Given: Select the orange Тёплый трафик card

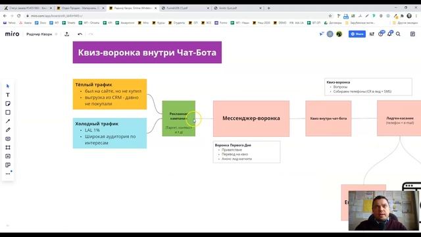Looking at the screenshot, I should pyautogui.click(x=110, y=94).
